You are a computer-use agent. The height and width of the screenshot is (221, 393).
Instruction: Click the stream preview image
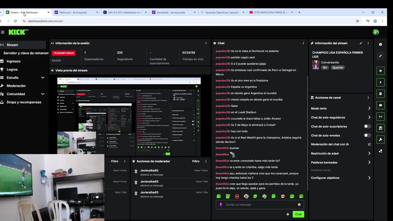point(129,117)
